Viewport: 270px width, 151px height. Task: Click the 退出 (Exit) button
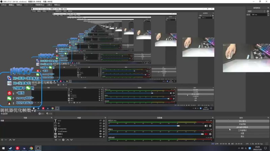[242, 137]
